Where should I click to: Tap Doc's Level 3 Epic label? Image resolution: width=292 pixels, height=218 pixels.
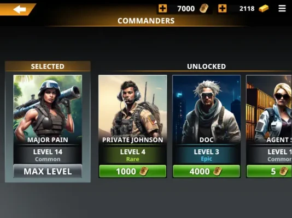pyautogui.click(x=206, y=155)
